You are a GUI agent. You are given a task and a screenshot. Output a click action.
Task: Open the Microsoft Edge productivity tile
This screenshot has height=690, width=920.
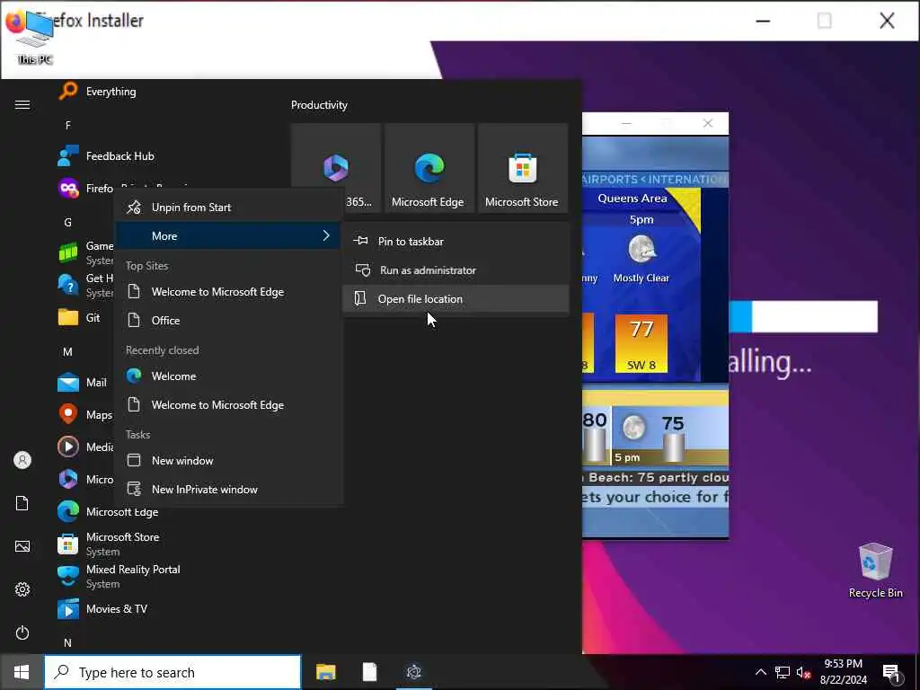point(429,168)
